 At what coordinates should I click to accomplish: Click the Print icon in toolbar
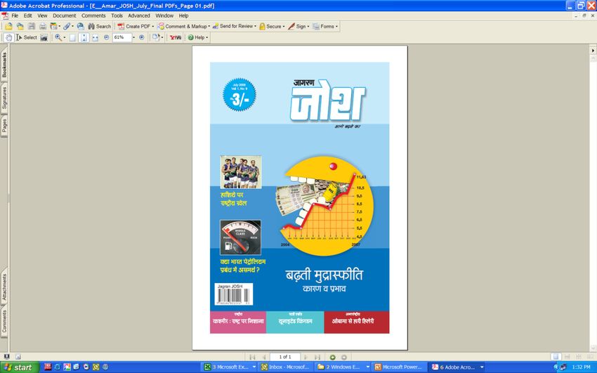[43, 26]
